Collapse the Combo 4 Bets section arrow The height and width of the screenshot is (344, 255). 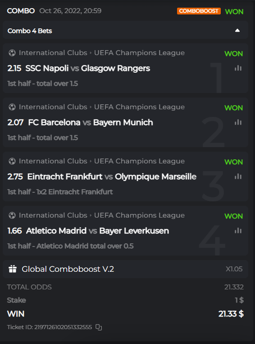237,31
